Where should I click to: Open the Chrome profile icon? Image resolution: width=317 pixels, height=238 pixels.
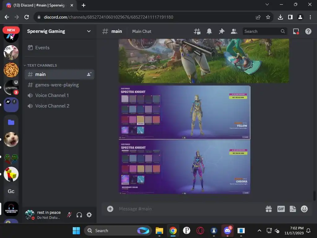point(300,17)
